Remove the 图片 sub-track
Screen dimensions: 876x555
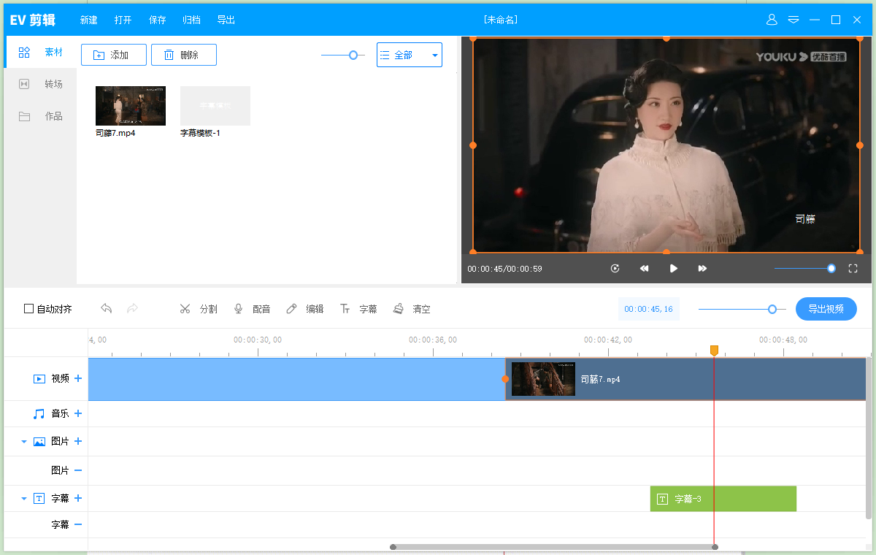point(78,470)
